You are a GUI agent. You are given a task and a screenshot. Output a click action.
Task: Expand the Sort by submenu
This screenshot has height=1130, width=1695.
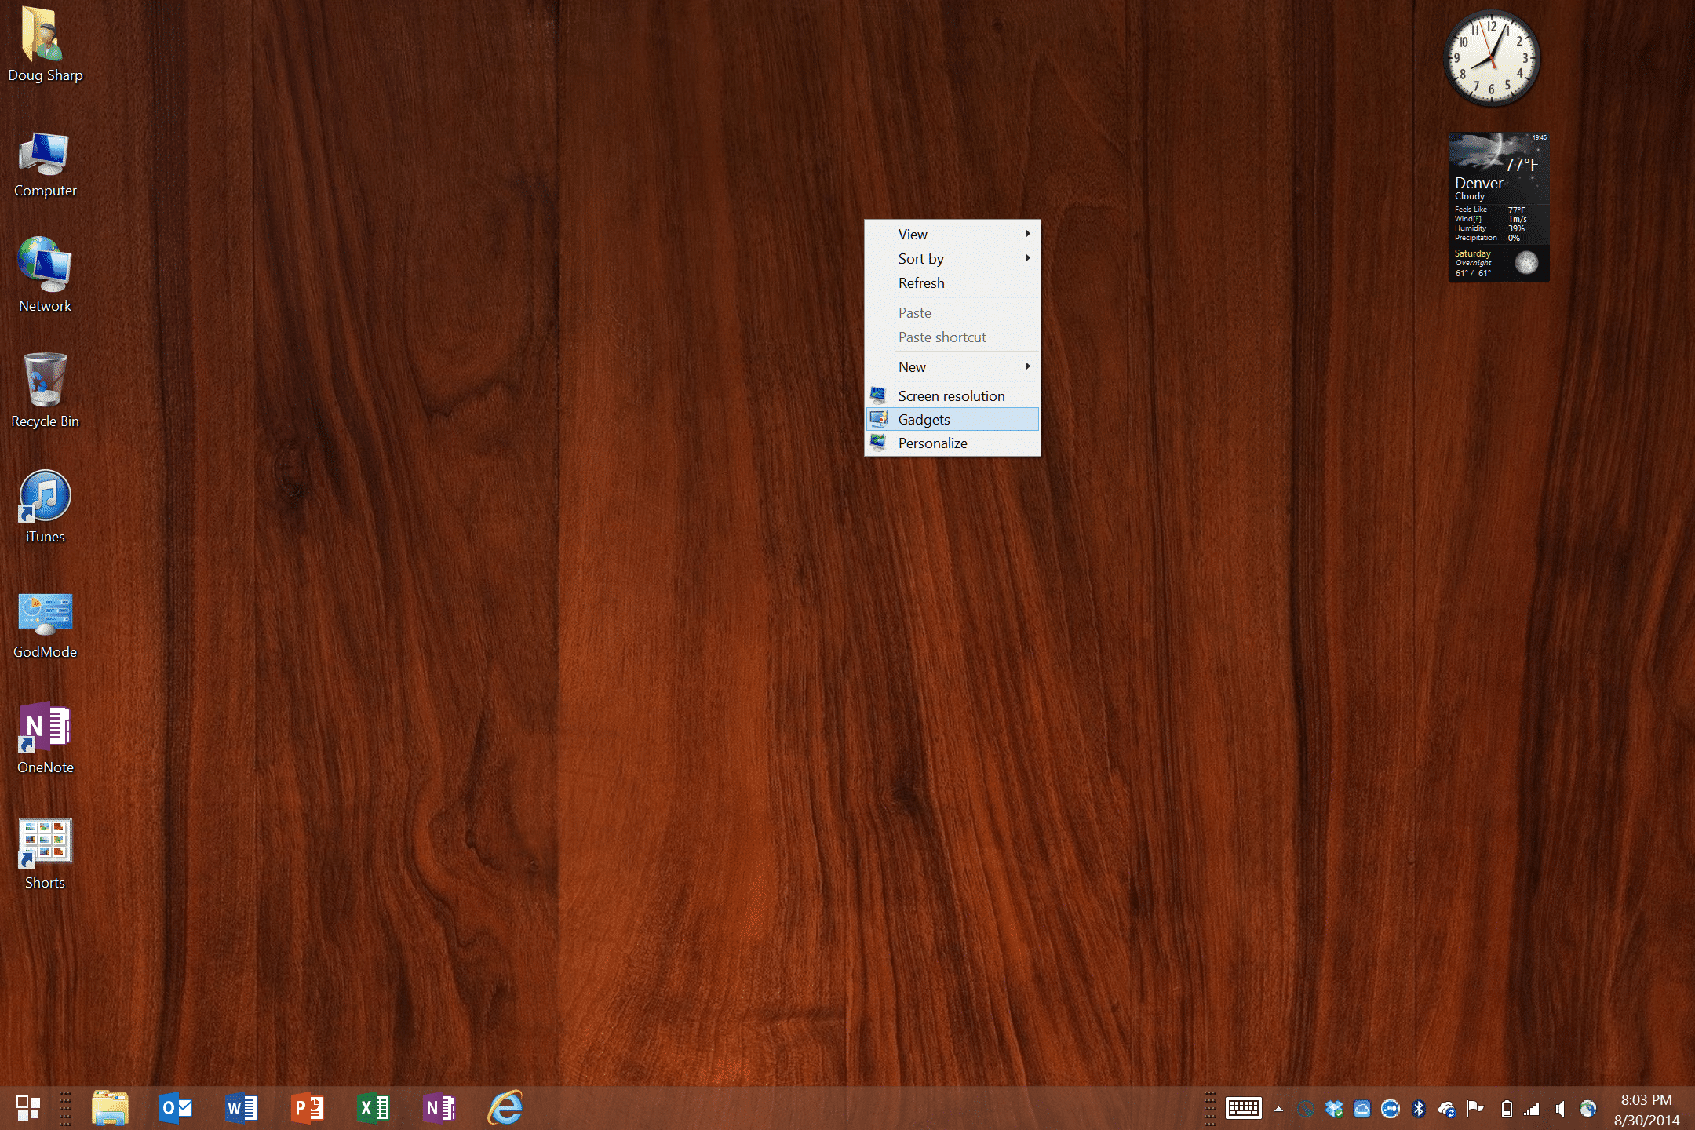(x=953, y=258)
